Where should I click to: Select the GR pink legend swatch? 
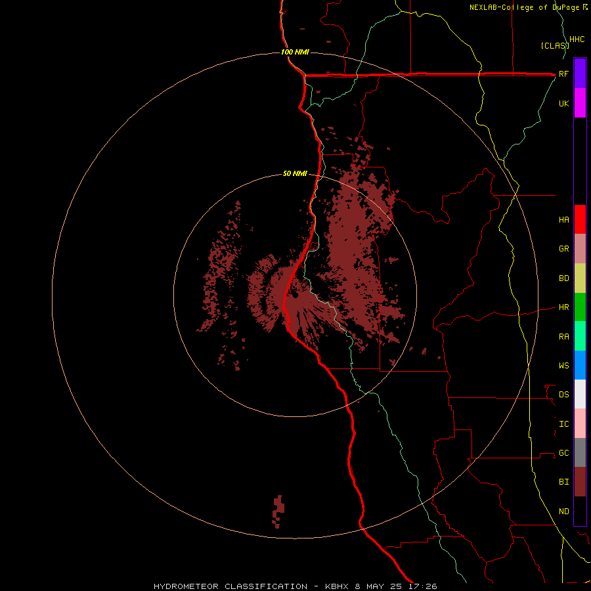[x=580, y=249]
